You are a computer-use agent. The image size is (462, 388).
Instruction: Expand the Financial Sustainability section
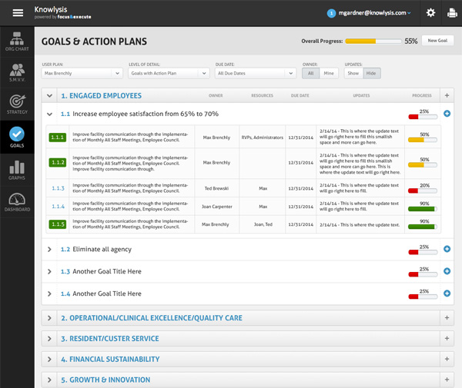[50, 359]
